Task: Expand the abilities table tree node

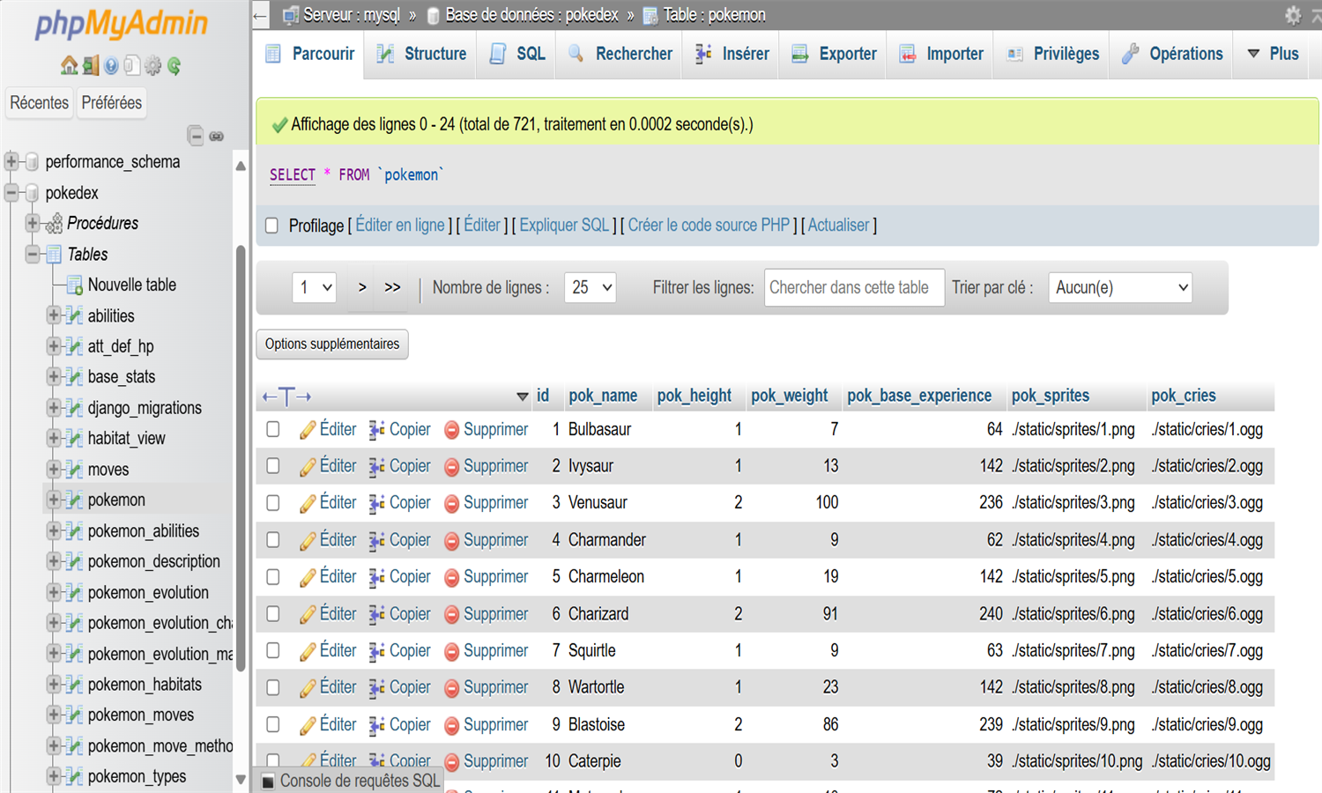Action: coord(54,315)
